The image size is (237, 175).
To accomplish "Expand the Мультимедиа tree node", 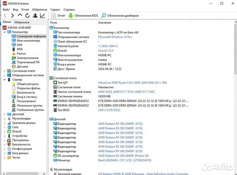I will 4,119.
